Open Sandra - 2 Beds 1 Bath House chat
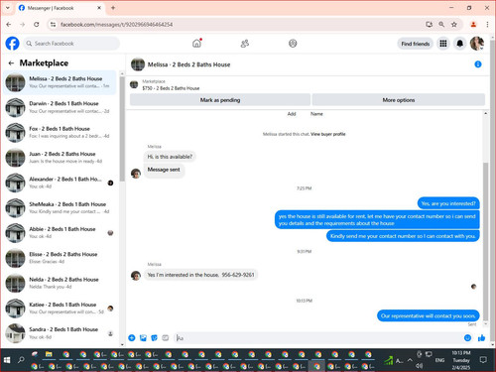This screenshot has width=496, height=372. (x=61, y=333)
